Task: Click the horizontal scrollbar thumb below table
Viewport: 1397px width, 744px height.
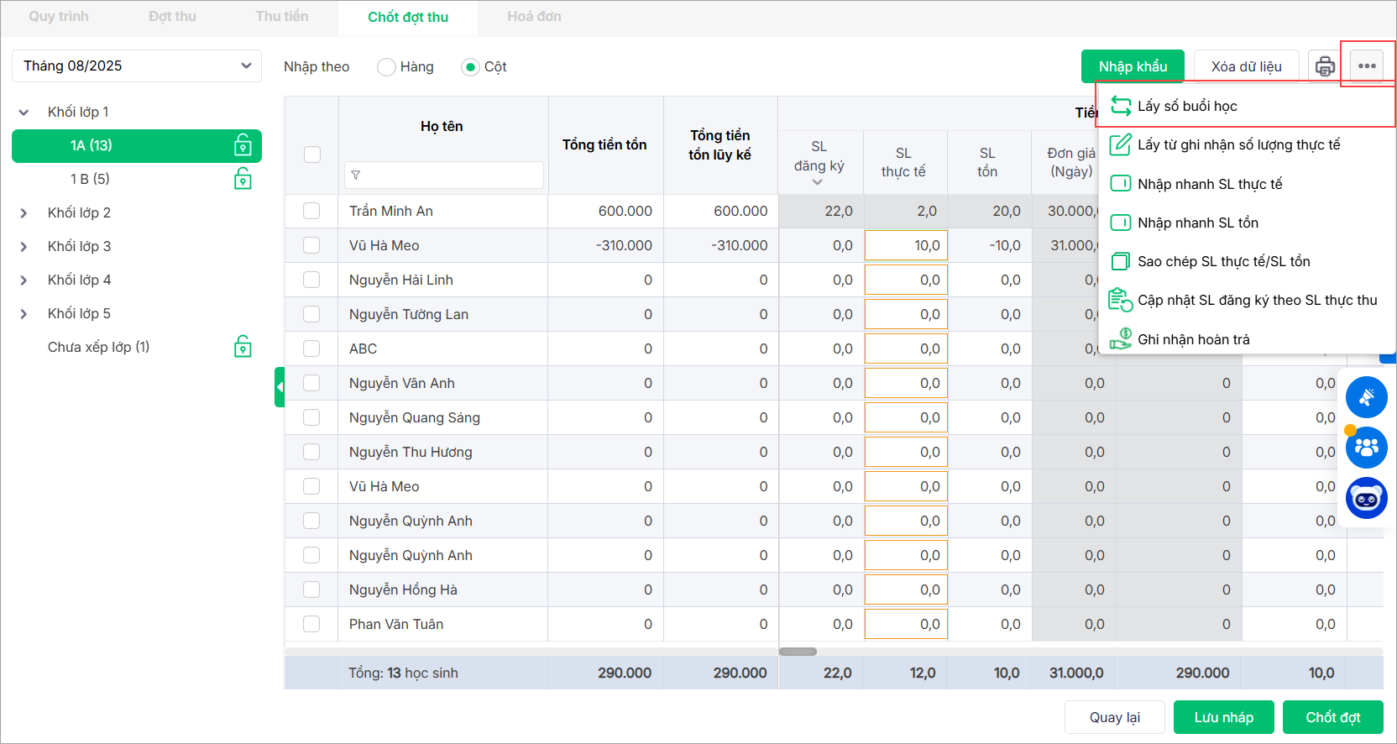Action: tap(798, 652)
